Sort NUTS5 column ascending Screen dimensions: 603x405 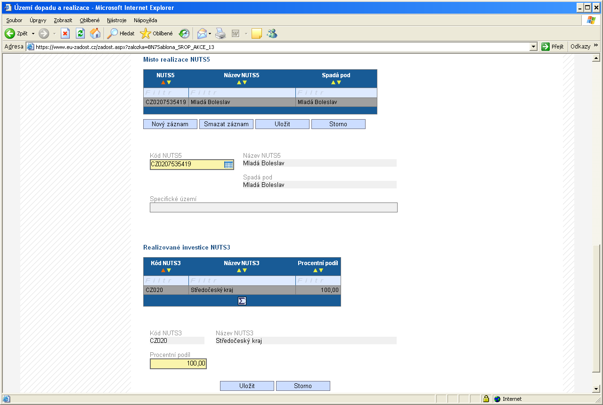[163, 82]
